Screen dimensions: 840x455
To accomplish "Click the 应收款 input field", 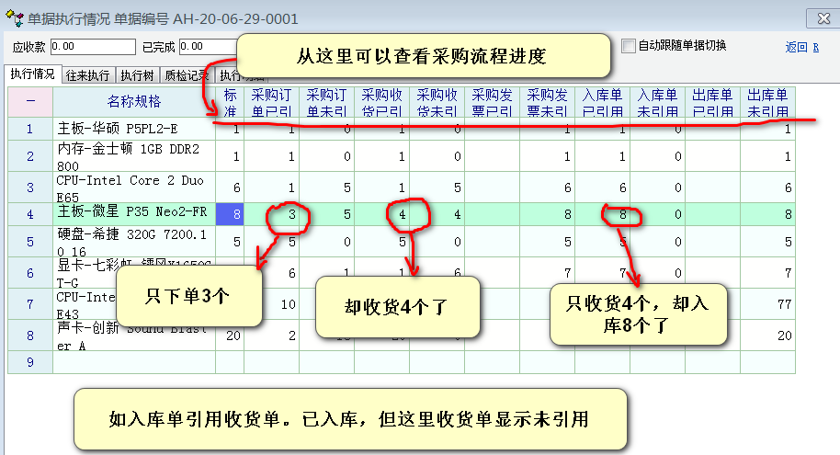I will coord(90,46).
